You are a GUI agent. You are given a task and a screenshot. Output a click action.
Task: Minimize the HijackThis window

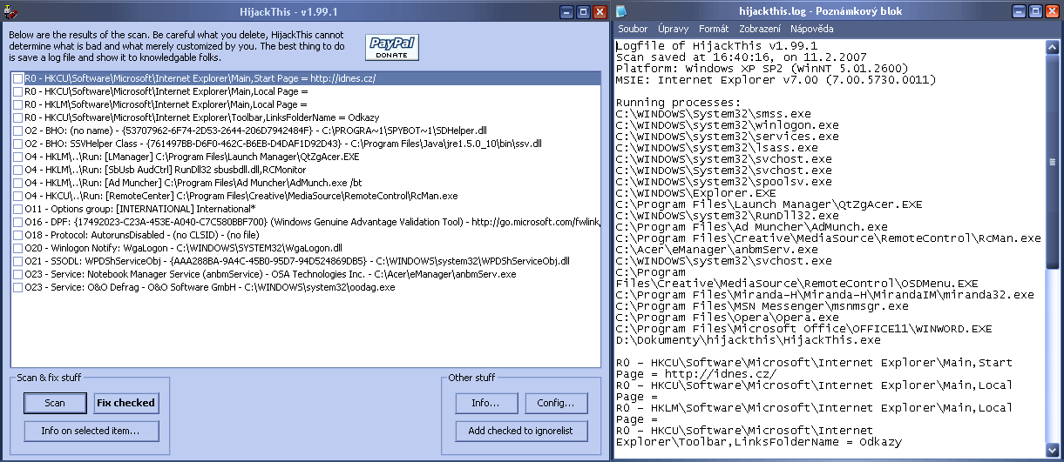pos(567,11)
